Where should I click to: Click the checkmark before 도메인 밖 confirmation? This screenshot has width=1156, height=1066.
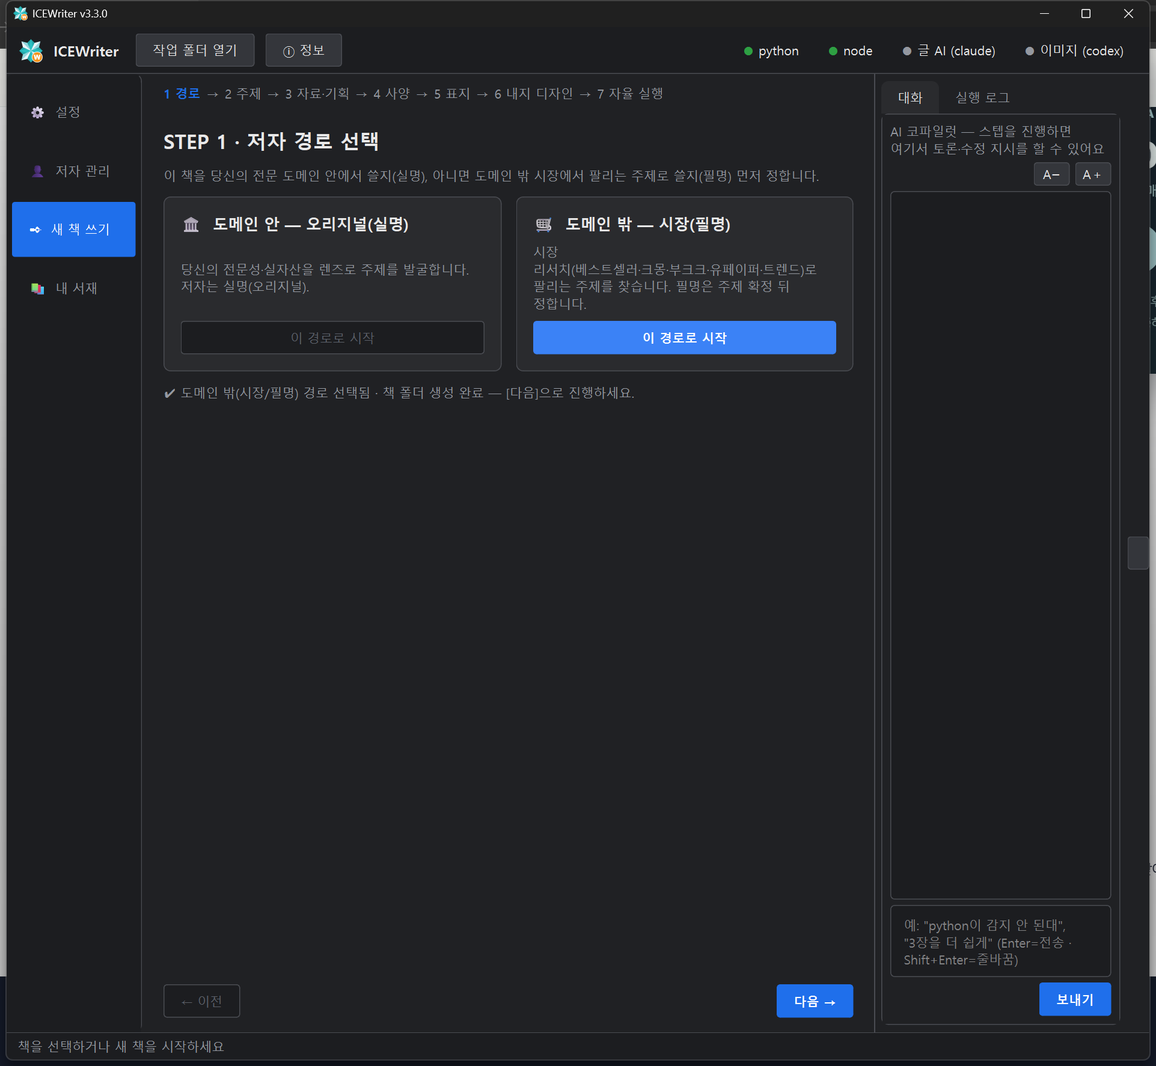pos(170,394)
